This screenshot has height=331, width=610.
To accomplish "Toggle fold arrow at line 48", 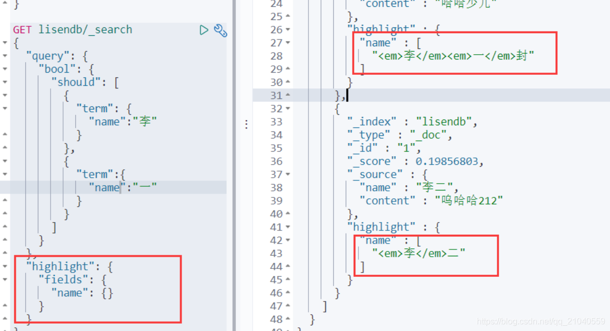I will [x=288, y=319].
